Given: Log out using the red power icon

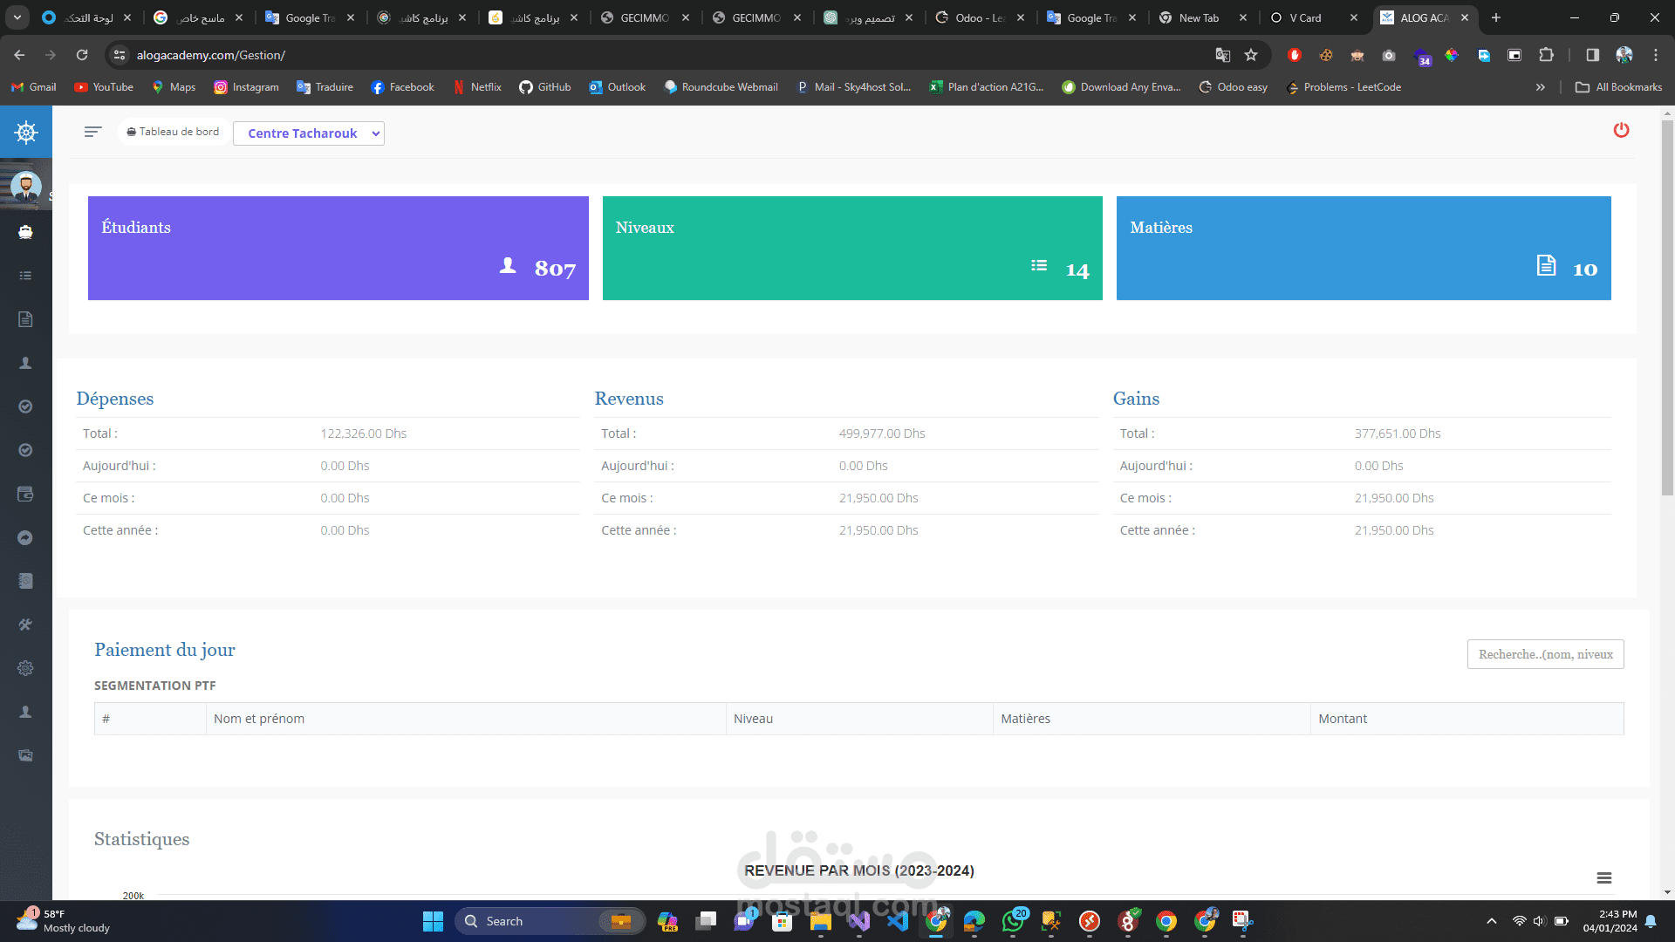Looking at the screenshot, I should tap(1621, 130).
